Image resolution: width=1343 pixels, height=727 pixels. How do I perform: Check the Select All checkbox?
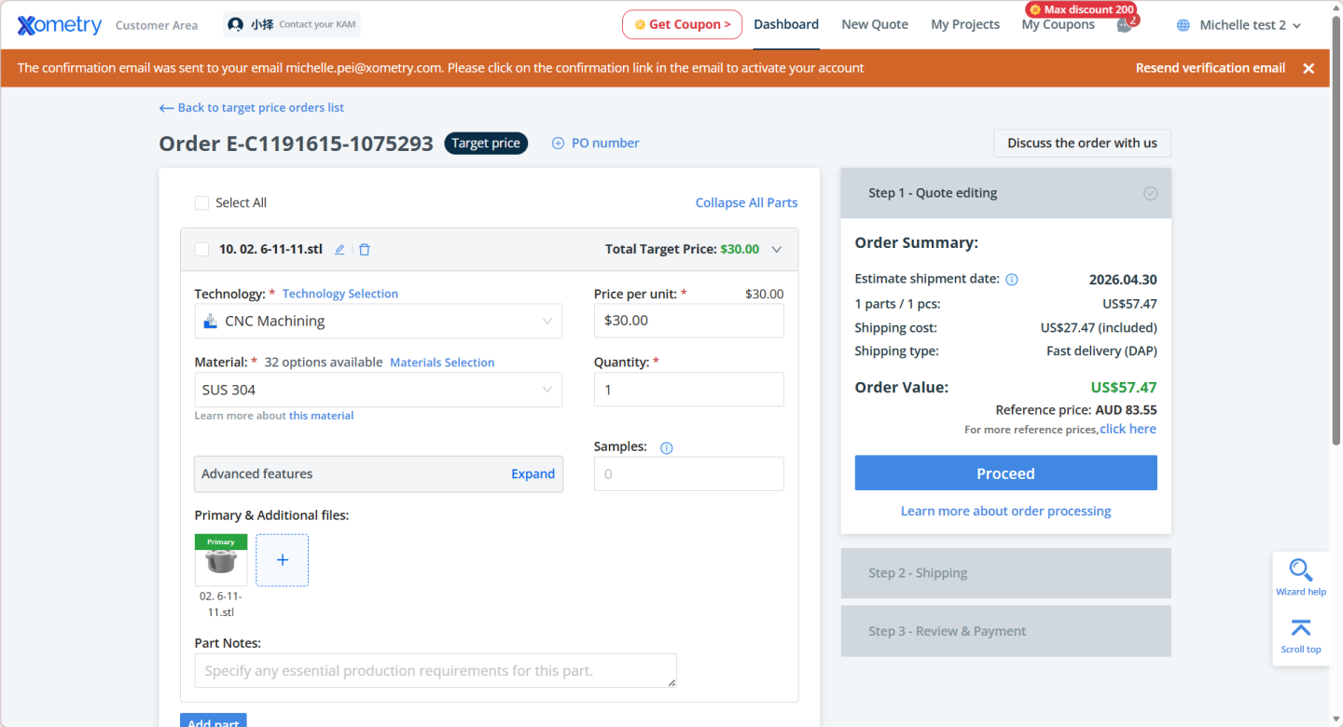coord(201,203)
